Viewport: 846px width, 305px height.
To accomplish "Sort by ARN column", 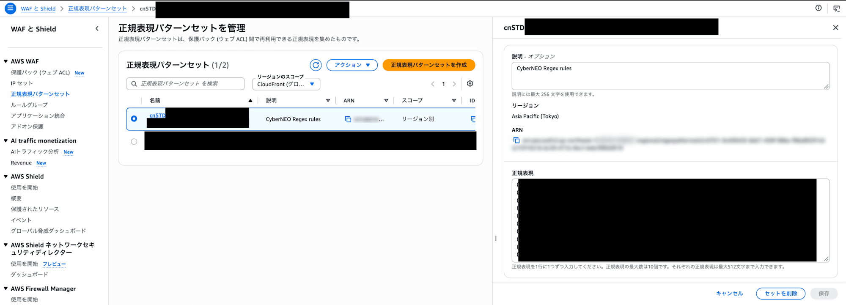I will click(386, 101).
